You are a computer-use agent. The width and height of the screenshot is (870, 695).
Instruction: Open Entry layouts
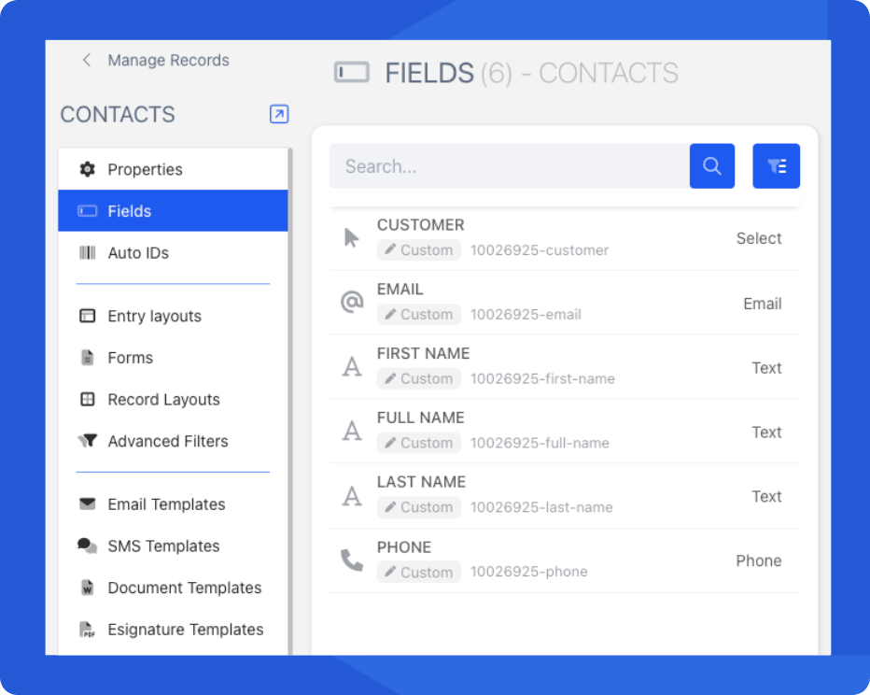coord(173,316)
